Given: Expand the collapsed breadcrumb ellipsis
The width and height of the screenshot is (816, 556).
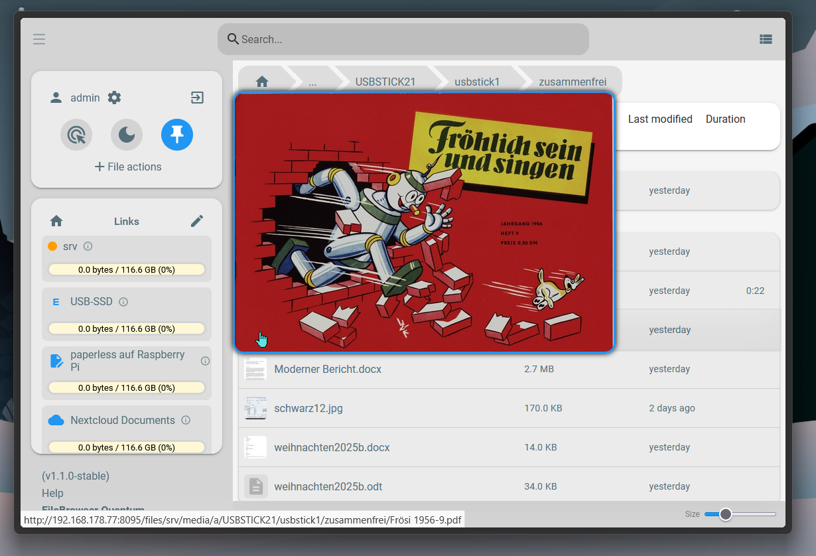Looking at the screenshot, I should (x=312, y=82).
